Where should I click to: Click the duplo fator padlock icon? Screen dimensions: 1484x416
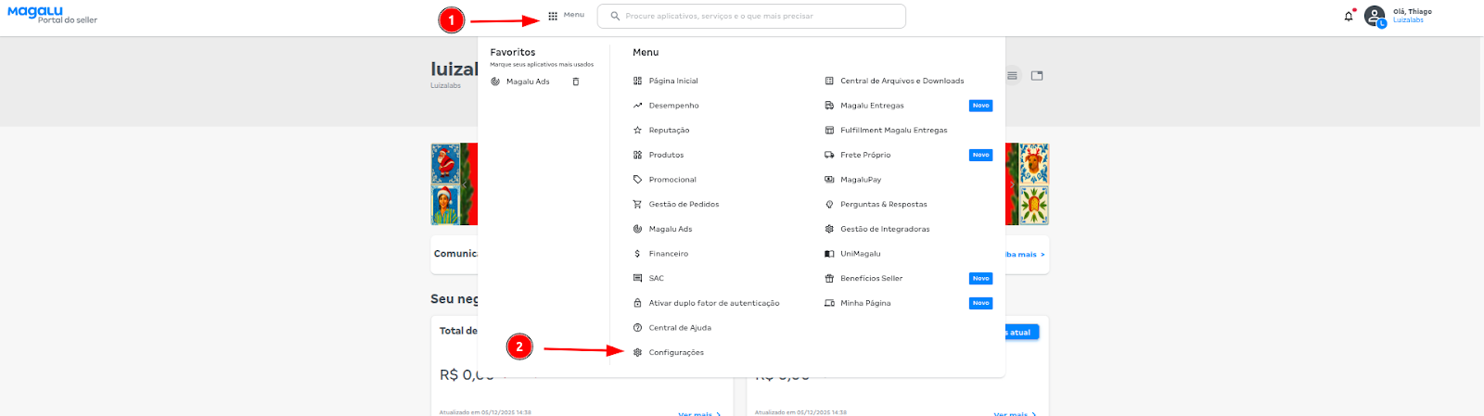637,303
